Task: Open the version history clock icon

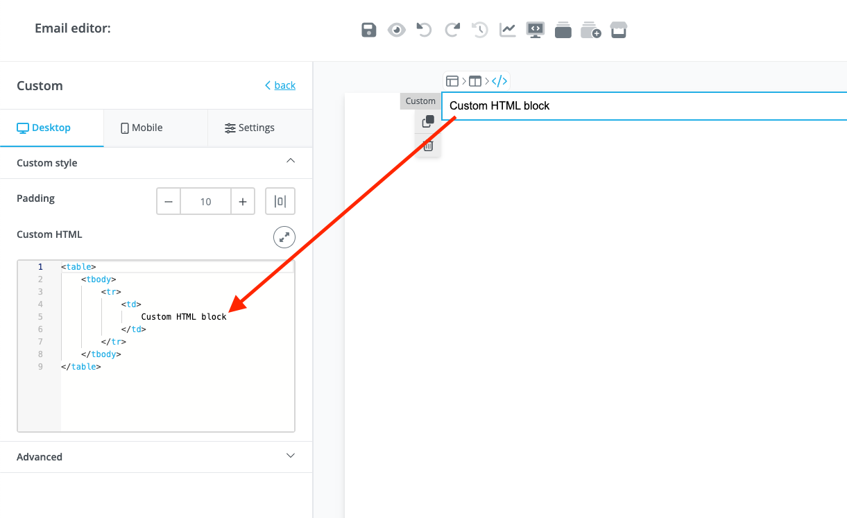Action: pos(479,30)
